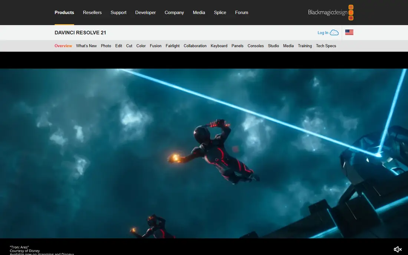Image resolution: width=408 pixels, height=255 pixels.
Task: Open the Tech Specs tab
Action: point(326,46)
